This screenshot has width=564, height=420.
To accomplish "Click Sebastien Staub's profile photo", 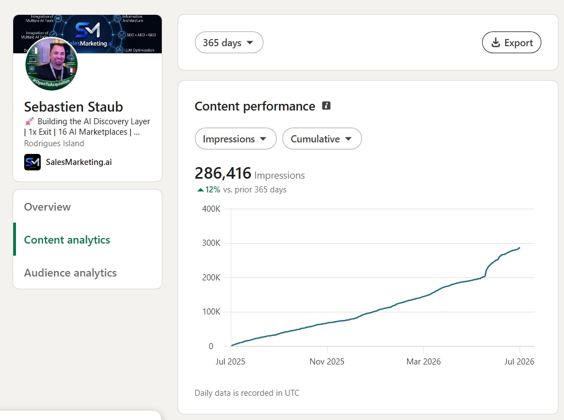I will (51, 64).
